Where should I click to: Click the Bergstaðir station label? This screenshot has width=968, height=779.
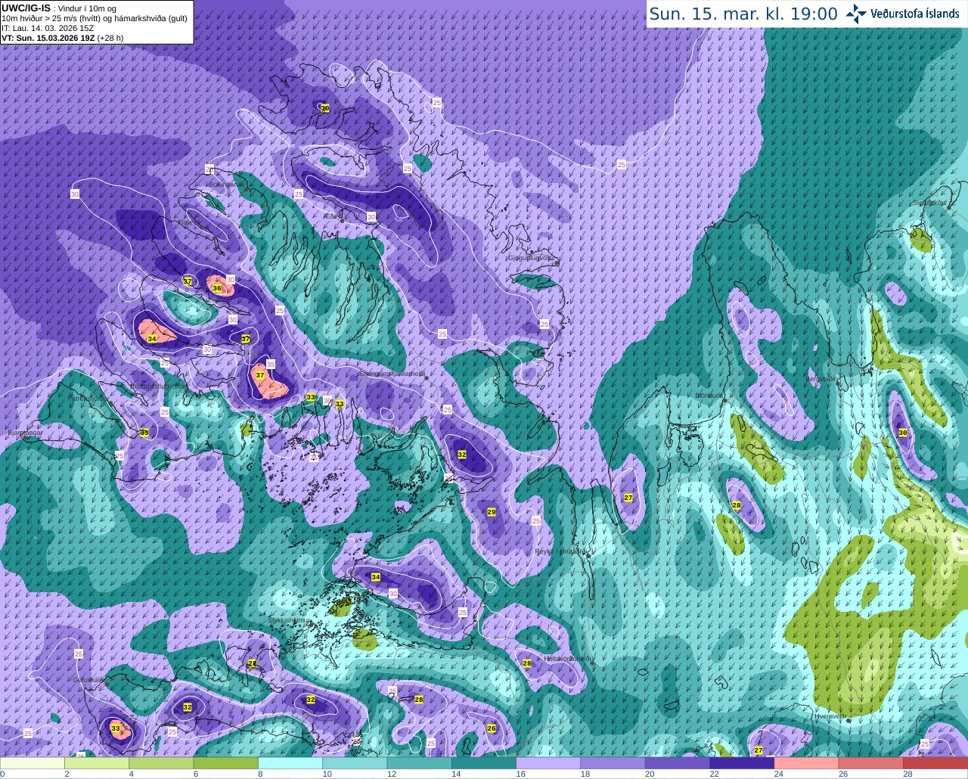pos(822,379)
